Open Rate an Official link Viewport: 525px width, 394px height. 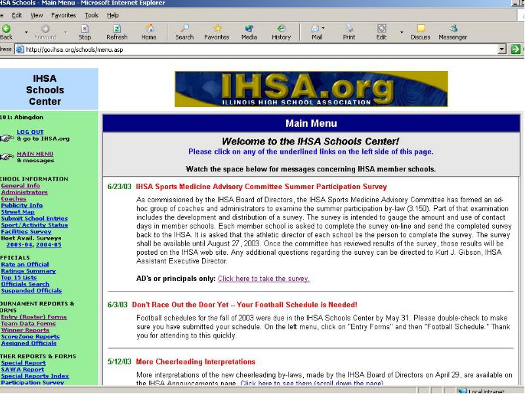(25, 265)
